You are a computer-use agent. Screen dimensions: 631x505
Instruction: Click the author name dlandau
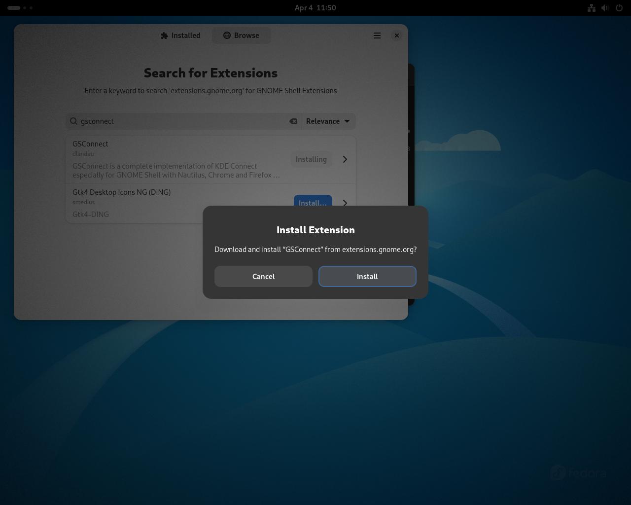(83, 154)
